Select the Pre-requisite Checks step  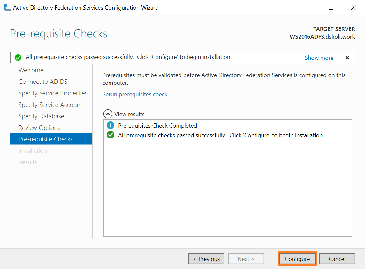(51, 139)
